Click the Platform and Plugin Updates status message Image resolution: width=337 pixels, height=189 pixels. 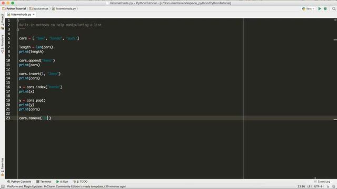(66, 186)
